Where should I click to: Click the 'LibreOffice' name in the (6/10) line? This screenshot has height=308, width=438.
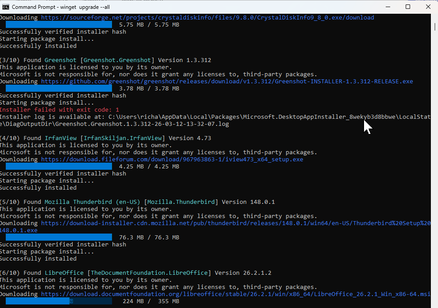pyautogui.click(x=64, y=273)
